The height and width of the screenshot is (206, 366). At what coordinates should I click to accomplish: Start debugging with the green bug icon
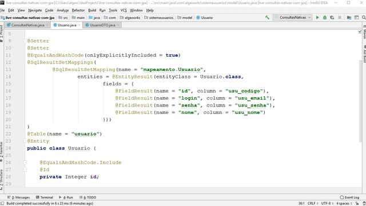(x=325, y=18)
